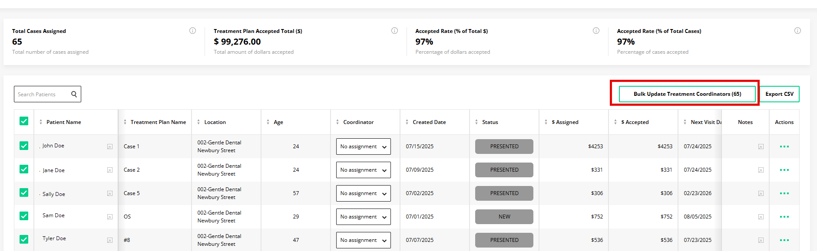Sort by Age arrows icon
This screenshot has height=251, width=817.
(x=268, y=122)
